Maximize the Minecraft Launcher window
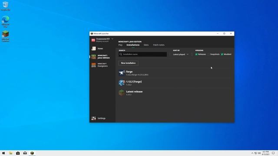278x156 pixels. [x=224, y=34]
